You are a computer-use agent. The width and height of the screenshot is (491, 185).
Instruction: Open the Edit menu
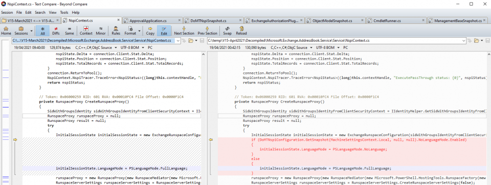tap(29, 12)
